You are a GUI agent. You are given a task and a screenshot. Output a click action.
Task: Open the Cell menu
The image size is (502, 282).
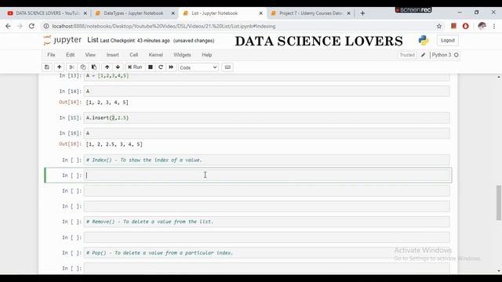134,55
